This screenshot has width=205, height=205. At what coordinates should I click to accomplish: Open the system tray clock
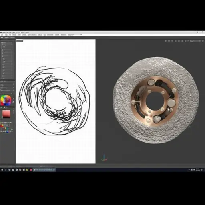198,170
